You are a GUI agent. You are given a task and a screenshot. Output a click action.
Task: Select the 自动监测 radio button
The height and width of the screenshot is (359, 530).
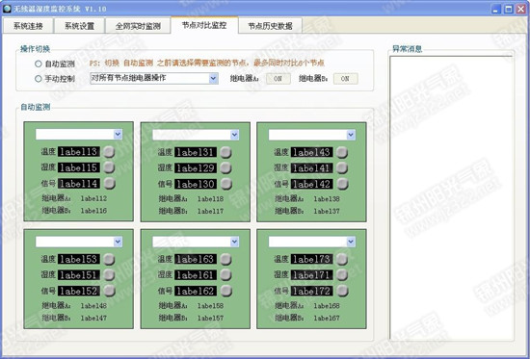click(x=39, y=64)
